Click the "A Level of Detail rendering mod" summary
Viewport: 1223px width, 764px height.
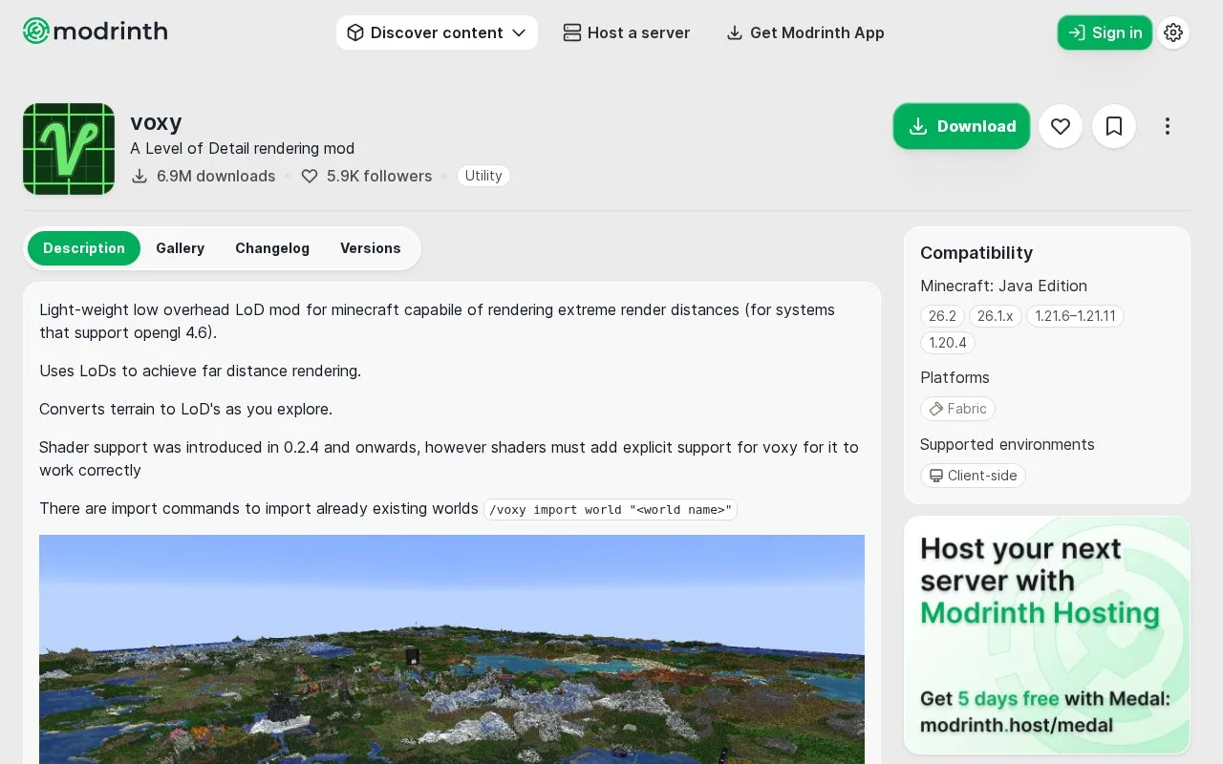242,148
